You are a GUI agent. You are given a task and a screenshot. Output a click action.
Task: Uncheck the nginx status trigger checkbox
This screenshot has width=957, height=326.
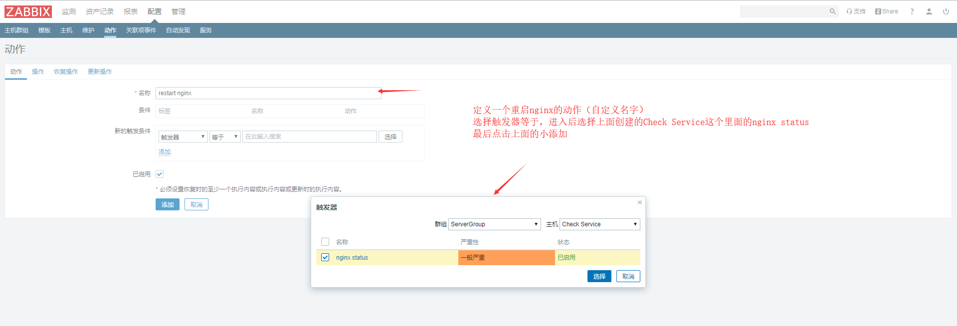tap(325, 257)
